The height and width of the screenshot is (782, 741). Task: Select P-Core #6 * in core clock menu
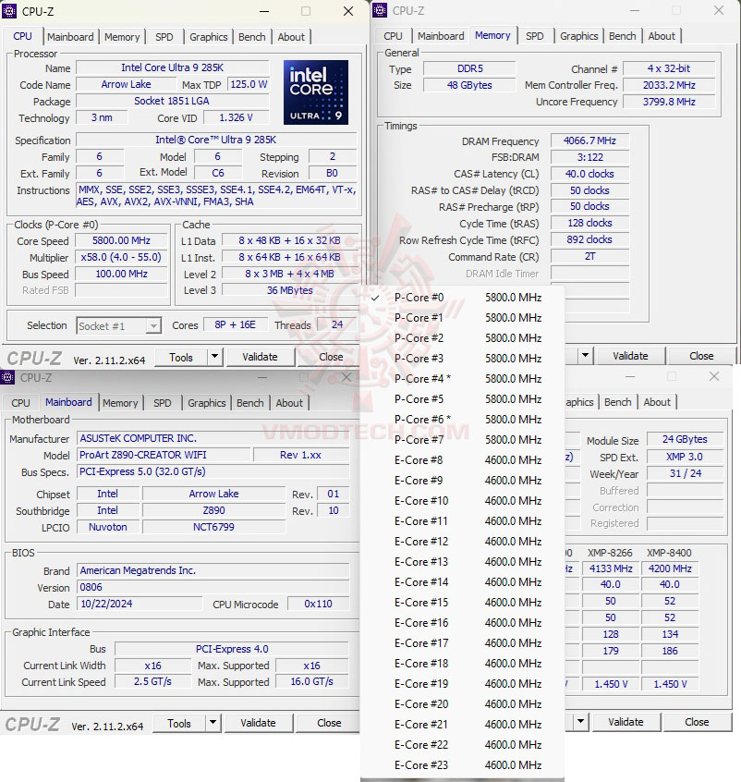pyautogui.click(x=462, y=420)
